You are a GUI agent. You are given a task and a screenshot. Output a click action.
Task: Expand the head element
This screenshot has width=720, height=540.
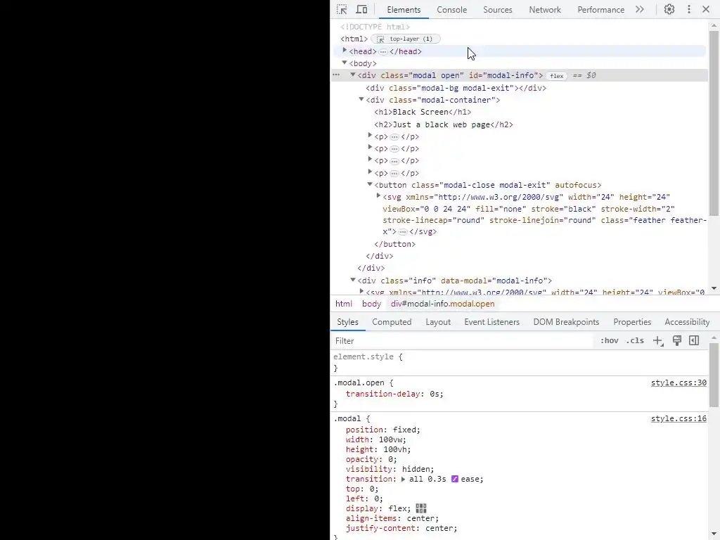(x=345, y=51)
